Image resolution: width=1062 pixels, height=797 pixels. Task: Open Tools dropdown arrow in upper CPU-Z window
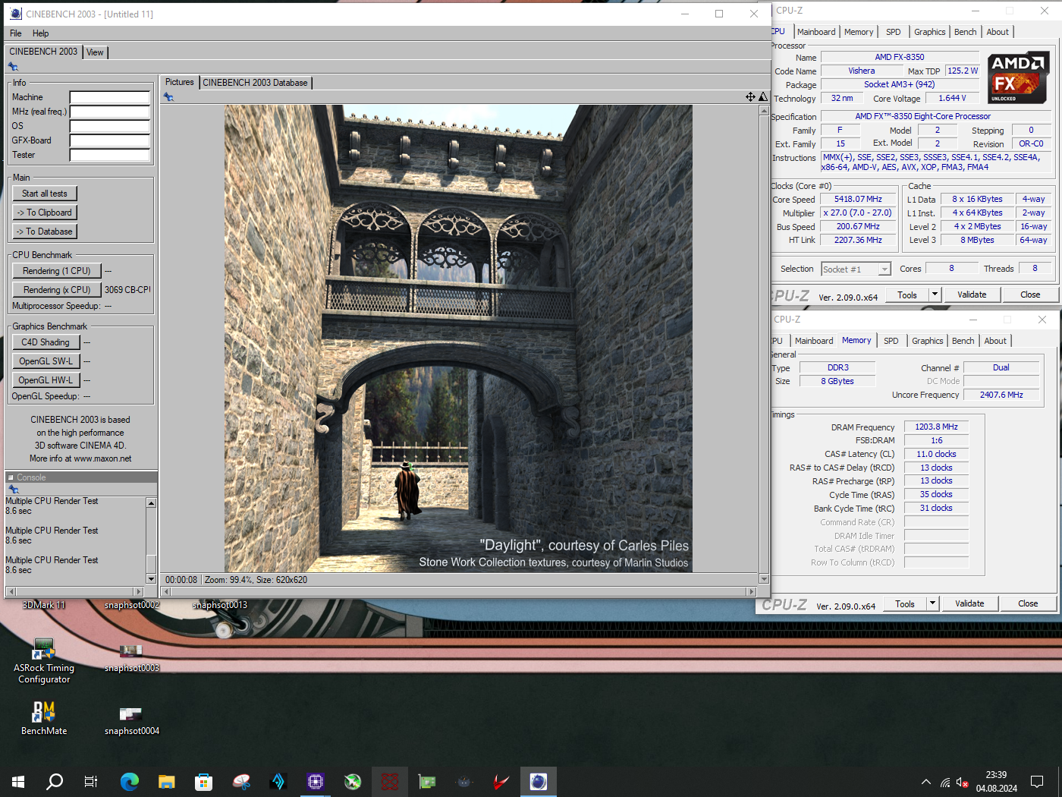pos(935,295)
